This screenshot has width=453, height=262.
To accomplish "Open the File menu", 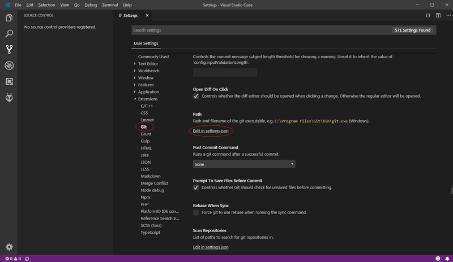I will [18, 5].
